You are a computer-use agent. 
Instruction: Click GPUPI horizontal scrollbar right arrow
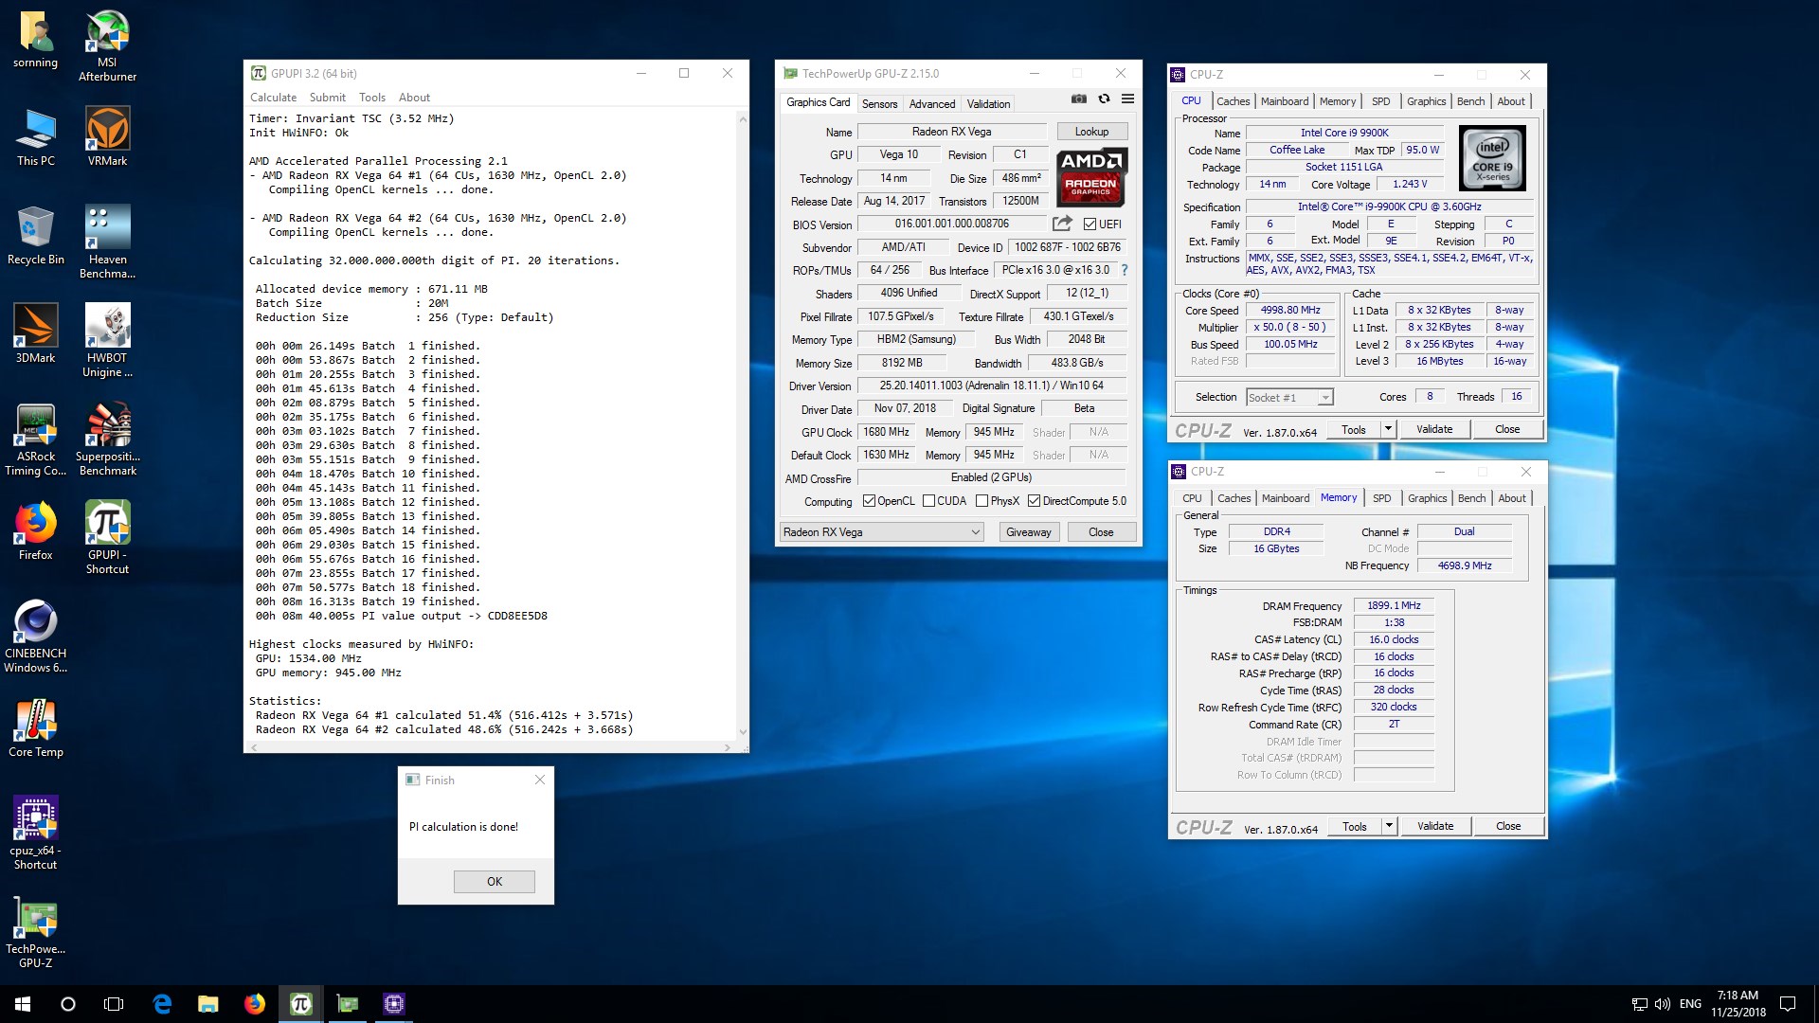728,747
